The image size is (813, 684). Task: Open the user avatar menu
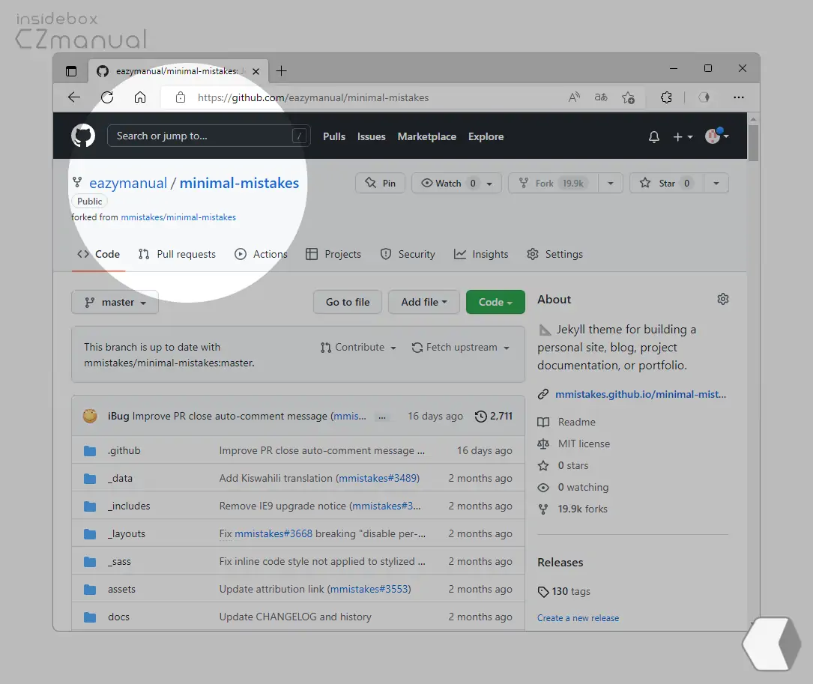tap(717, 136)
